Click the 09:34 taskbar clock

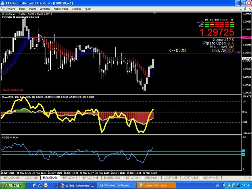pos(245,185)
